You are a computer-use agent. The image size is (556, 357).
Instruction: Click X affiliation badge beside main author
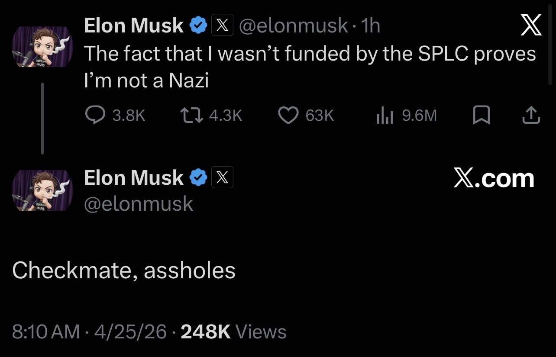[222, 178]
